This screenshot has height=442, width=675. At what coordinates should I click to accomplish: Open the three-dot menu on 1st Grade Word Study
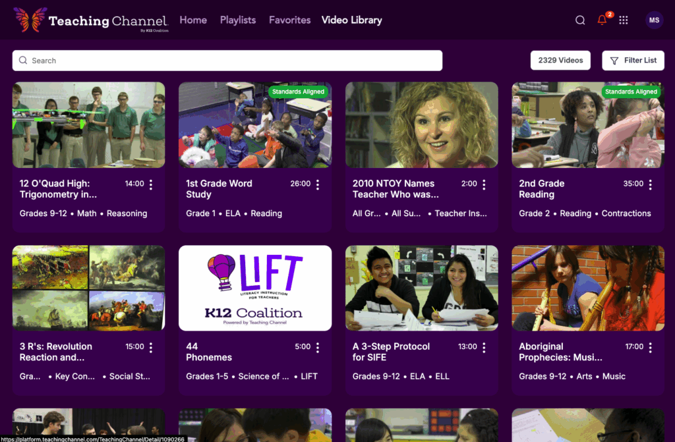point(318,184)
